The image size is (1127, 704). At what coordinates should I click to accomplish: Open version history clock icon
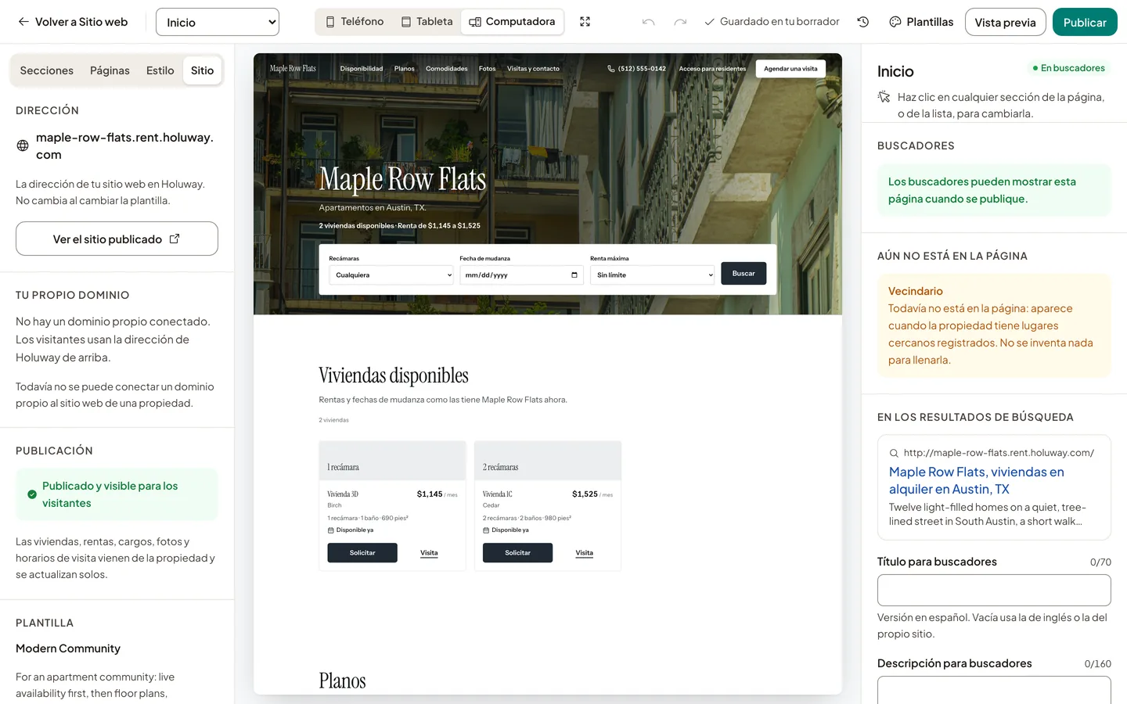pyautogui.click(x=863, y=22)
